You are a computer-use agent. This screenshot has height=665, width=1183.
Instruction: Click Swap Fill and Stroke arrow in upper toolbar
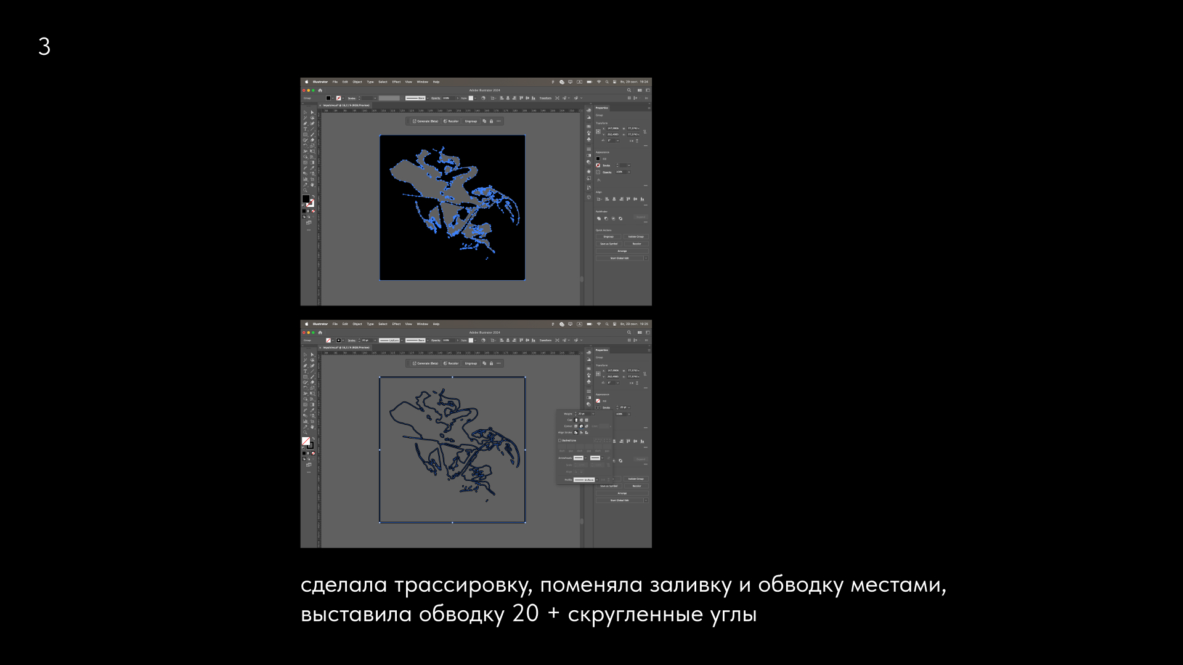[313, 196]
